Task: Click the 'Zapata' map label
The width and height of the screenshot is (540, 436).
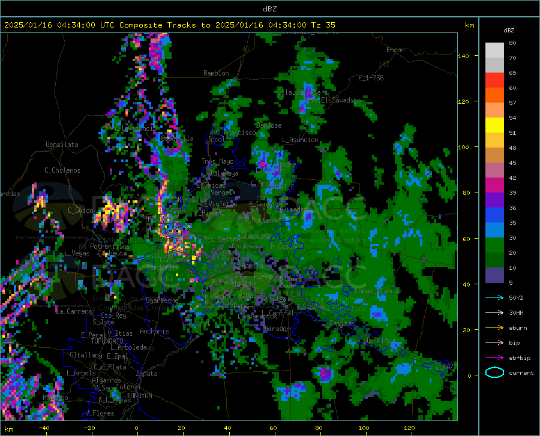Action: [147, 374]
